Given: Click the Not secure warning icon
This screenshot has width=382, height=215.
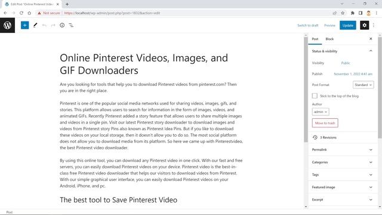Looking at the screenshot, I should pos(39,13).
